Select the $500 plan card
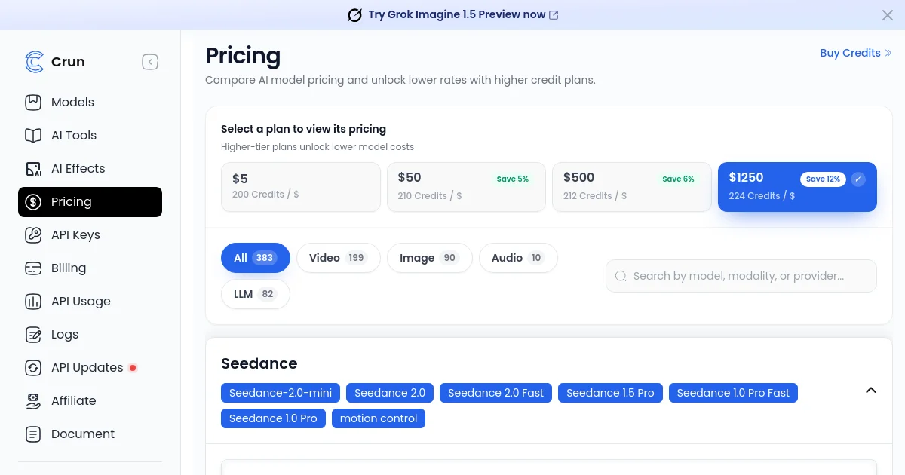 coord(632,186)
